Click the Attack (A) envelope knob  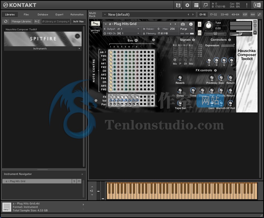209,60
